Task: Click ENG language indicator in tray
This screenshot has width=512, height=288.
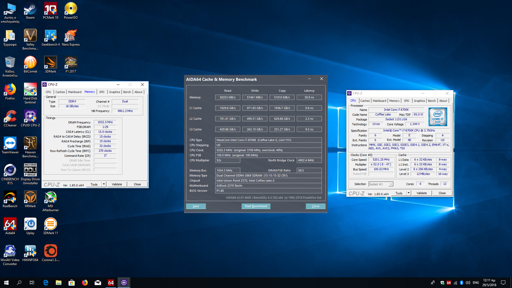Action: point(476,282)
